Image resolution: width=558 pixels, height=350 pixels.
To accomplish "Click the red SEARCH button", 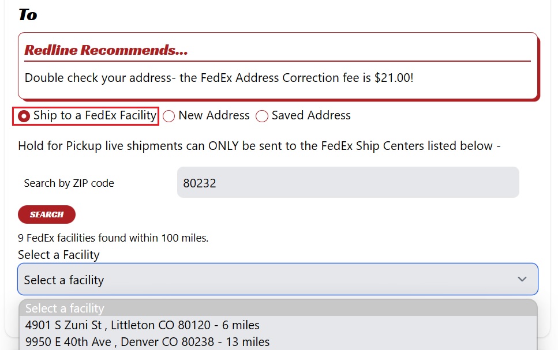I will [x=47, y=214].
